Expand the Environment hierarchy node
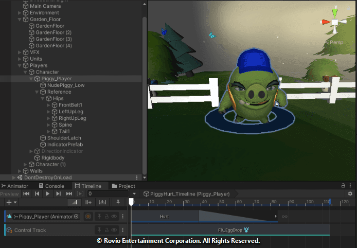This screenshot has height=248, width=357. click(20, 13)
